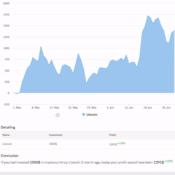Click the '15. May' axis label

(x=54, y=107)
